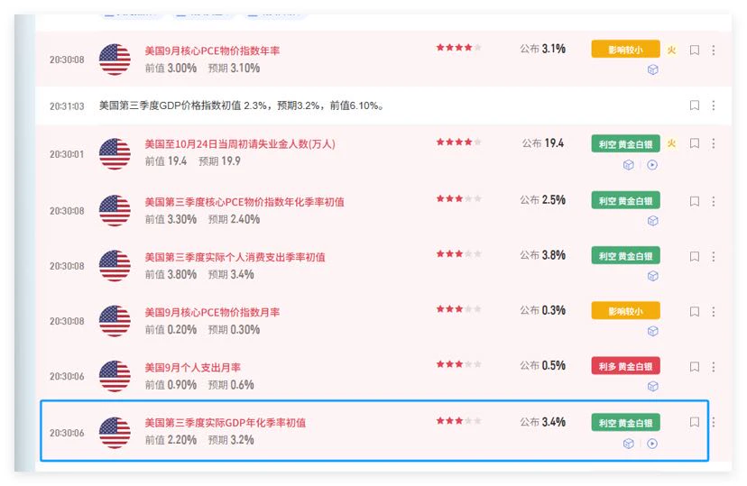The width and height of the screenshot is (747, 486).
Task: Bookmark the 美国9月核心PCE物价指数月率 entry
Action: [695, 312]
